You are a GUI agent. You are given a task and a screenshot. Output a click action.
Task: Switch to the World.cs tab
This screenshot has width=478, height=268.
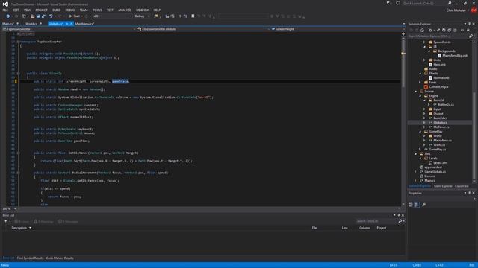pos(31,24)
